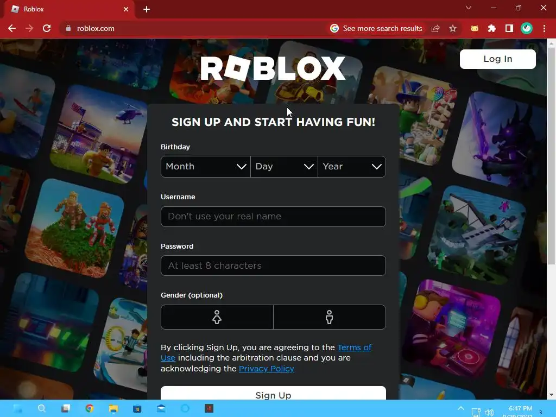Show hidden system tray icons
Viewport: 556px width, 417px height.
(x=460, y=408)
